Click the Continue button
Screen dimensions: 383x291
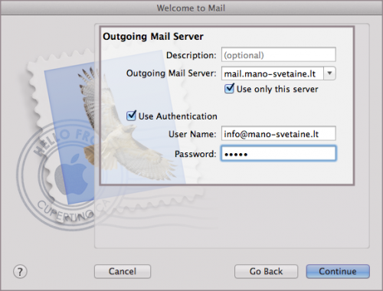tap(338, 271)
